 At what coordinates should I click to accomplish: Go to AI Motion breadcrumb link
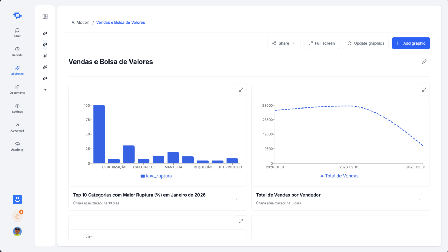coord(80,22)
